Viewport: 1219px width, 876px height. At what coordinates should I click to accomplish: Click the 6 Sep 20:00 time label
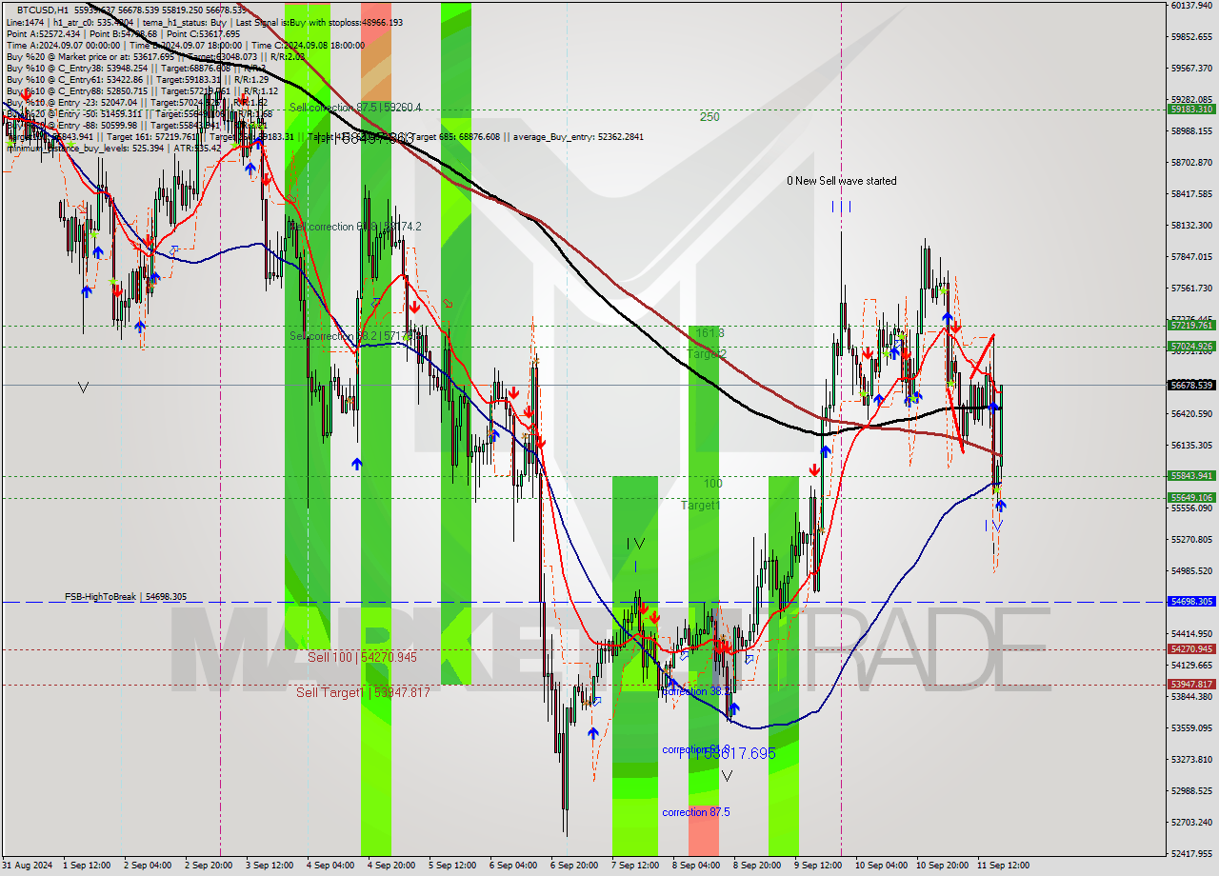pyautogui.click(x=573, y=866)
